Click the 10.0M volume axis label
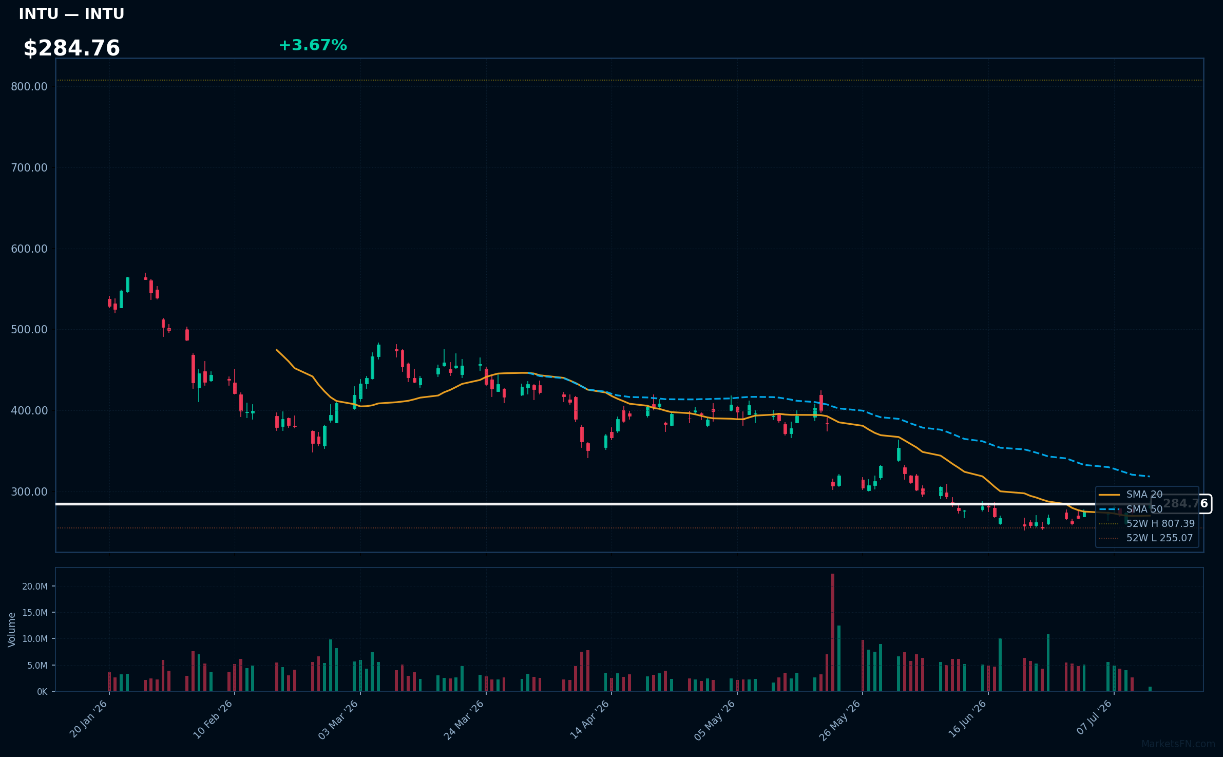Image resolution: width=1223 pixels, height=757 pixels. [35, 639]
